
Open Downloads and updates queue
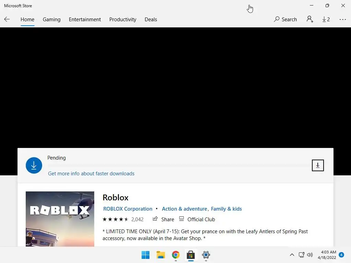click(x=326, y=20)
